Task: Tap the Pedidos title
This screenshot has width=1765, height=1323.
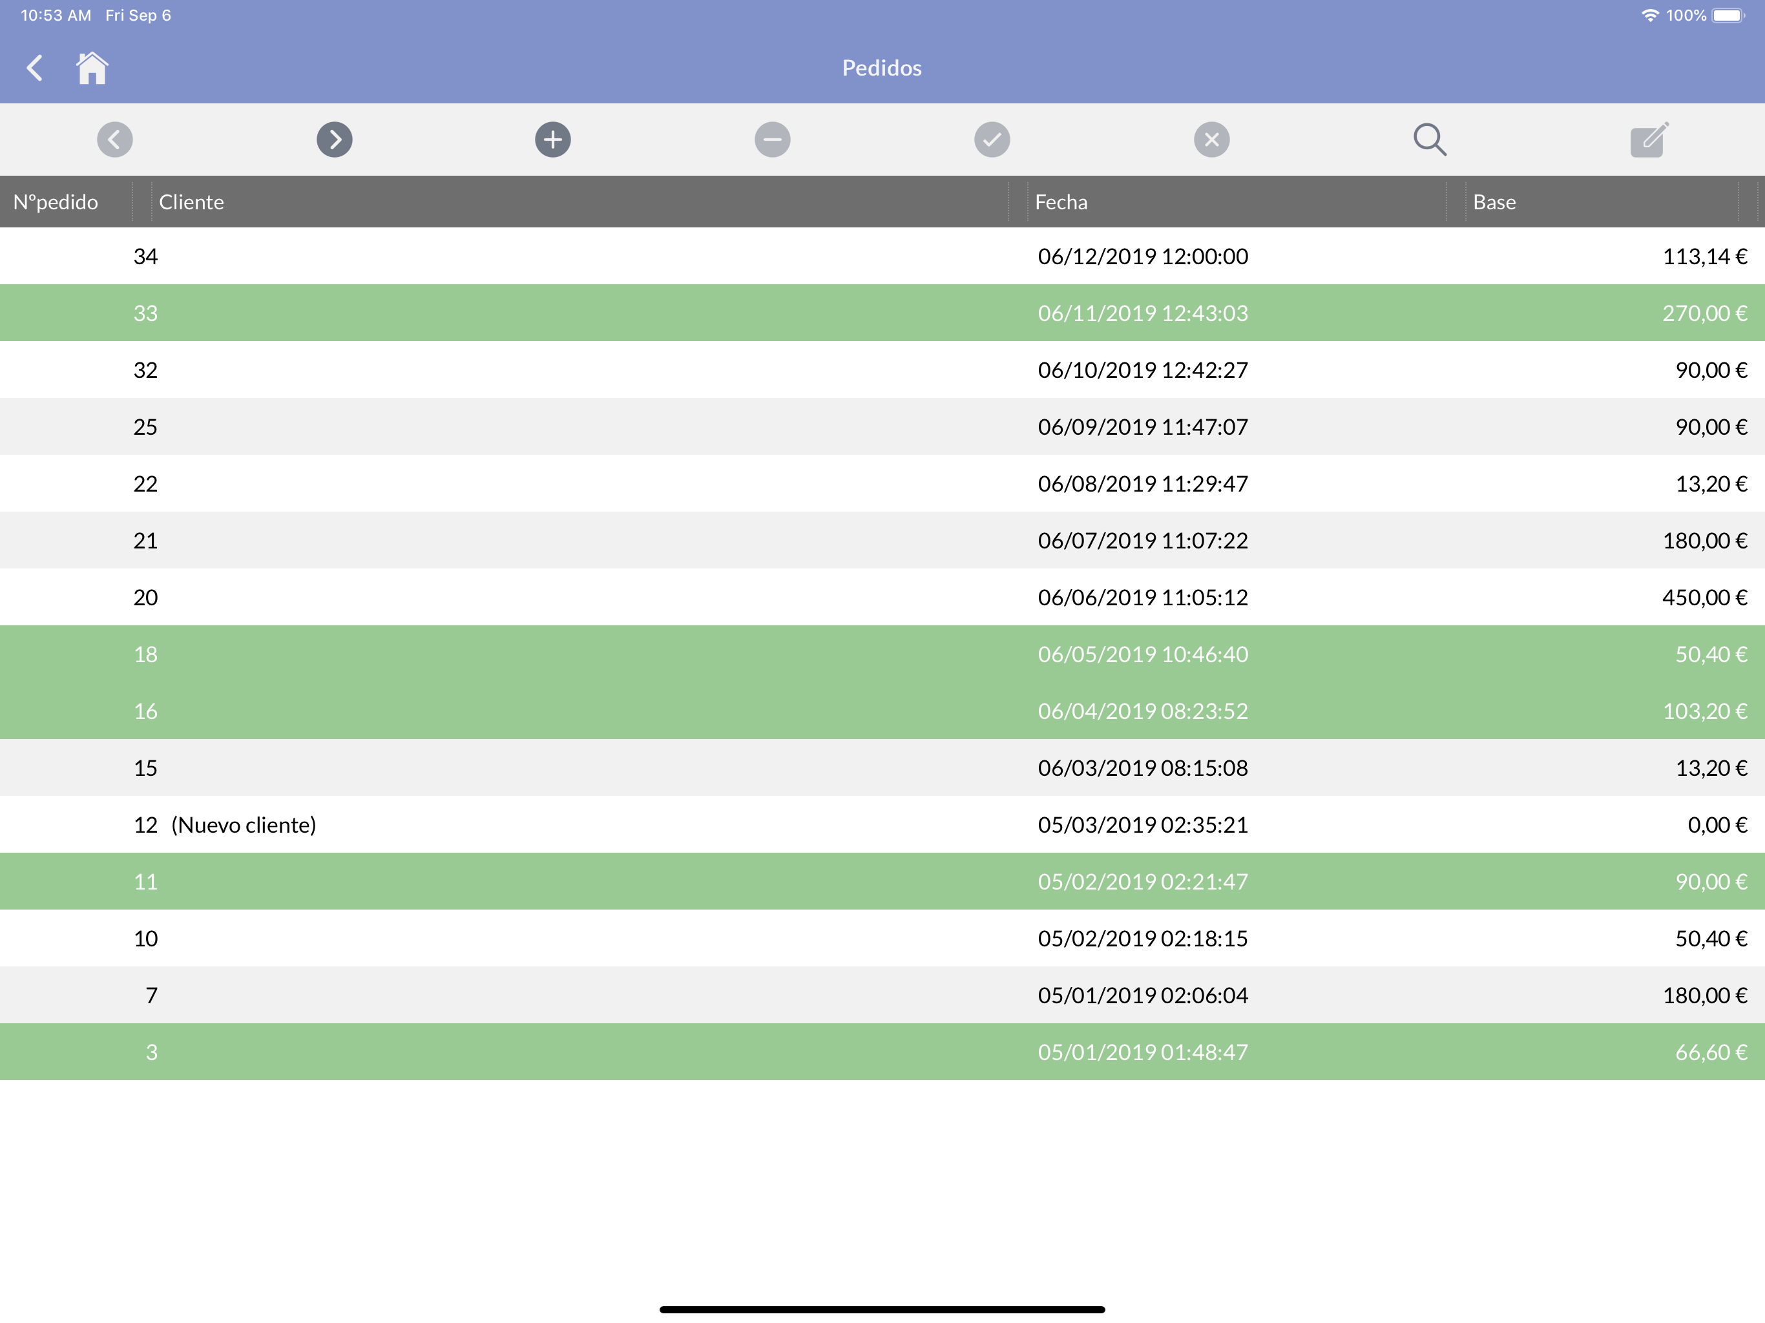Action: pyautogui.click(x=882, y=68)
